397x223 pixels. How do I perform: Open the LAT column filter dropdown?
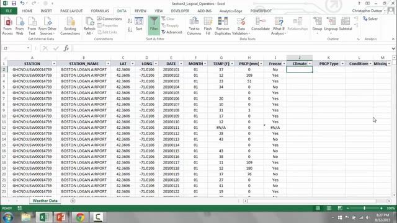[x=132, y=64]
